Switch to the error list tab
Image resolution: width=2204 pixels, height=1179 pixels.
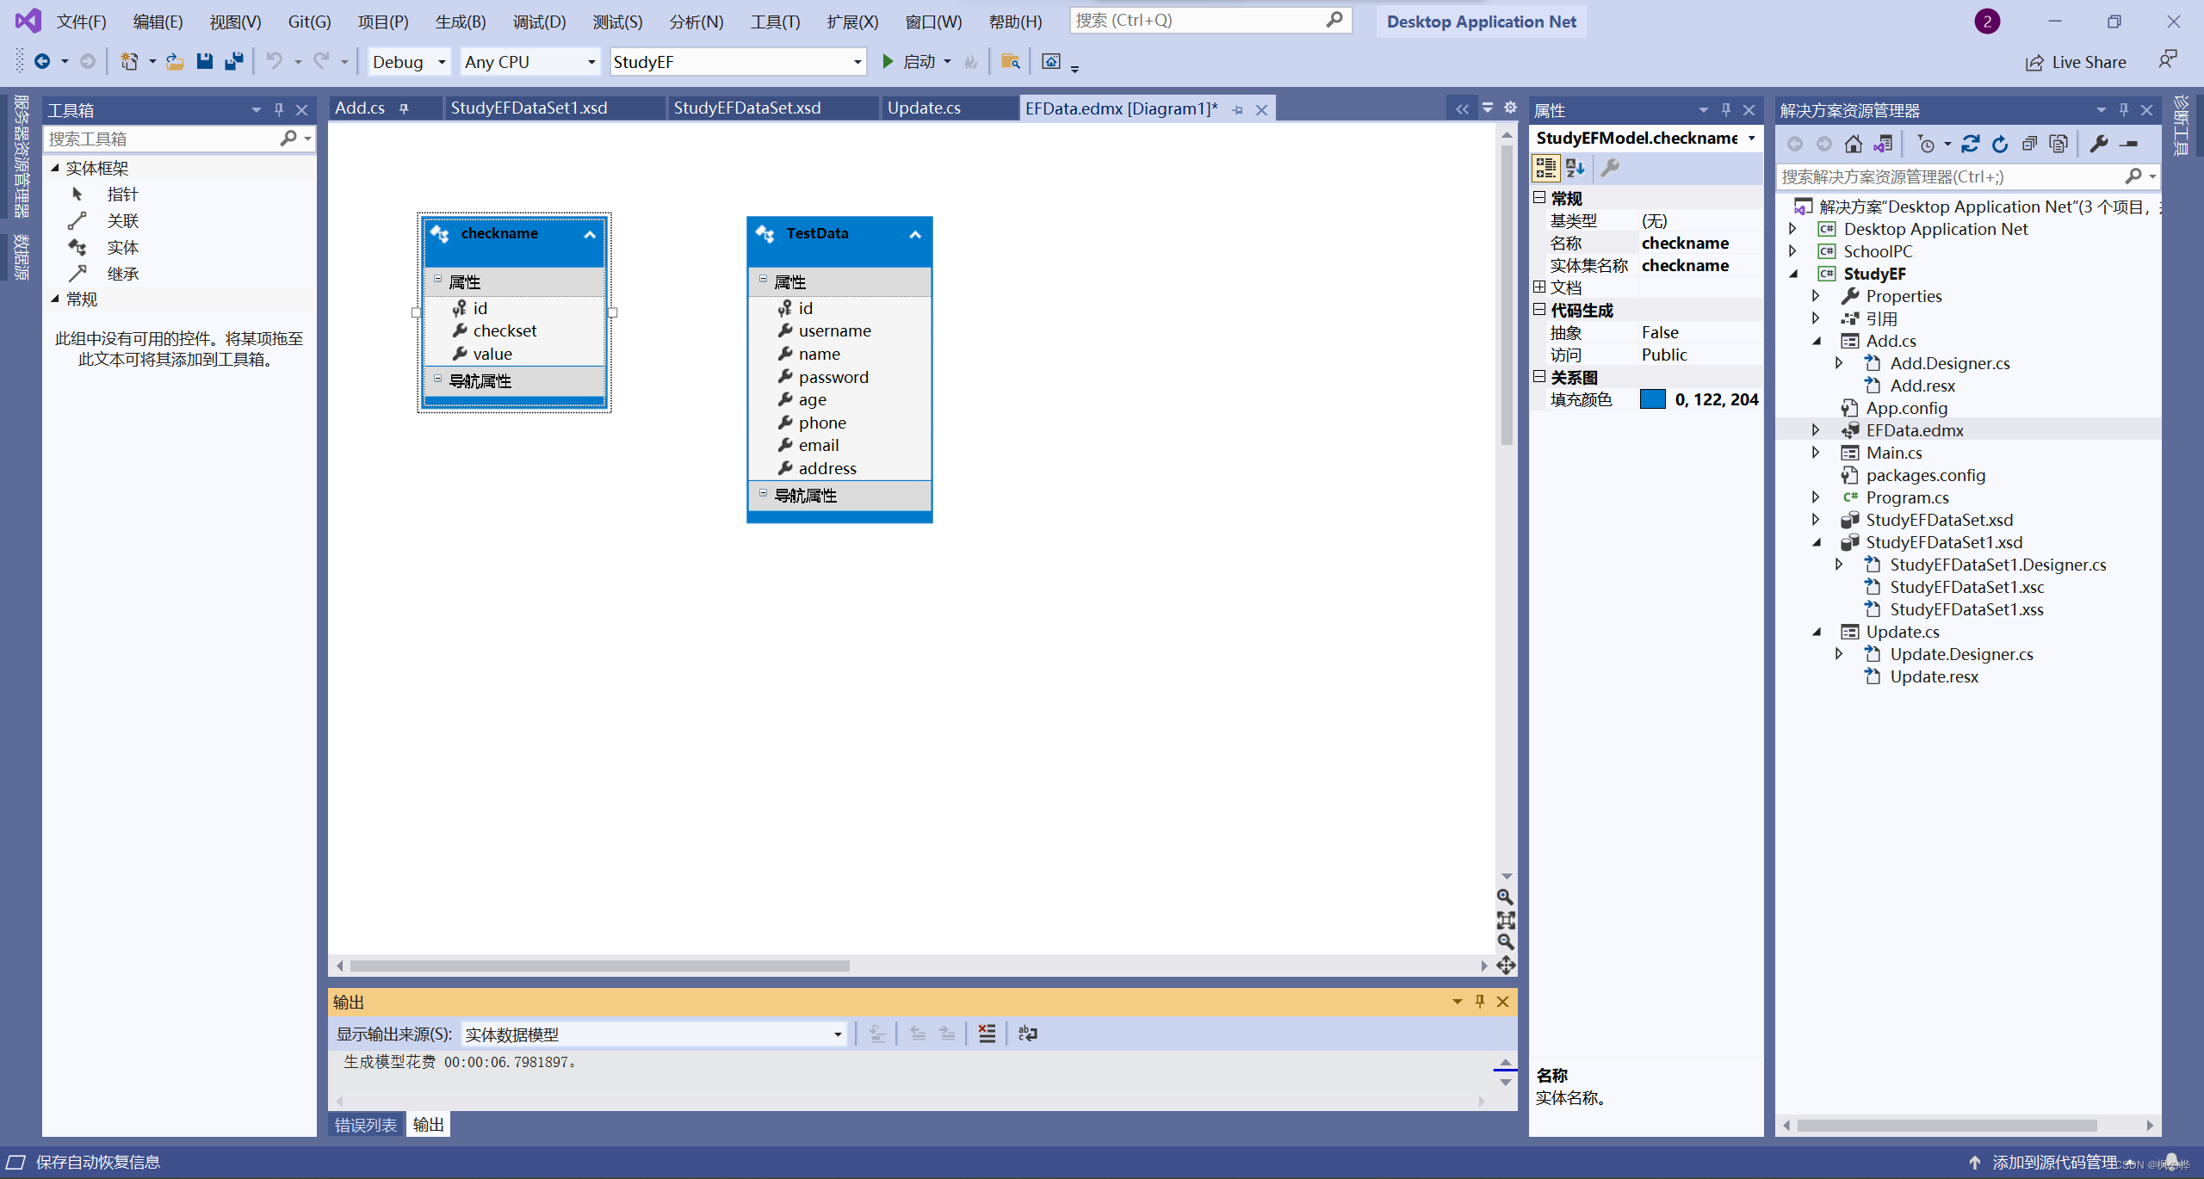365,1125
